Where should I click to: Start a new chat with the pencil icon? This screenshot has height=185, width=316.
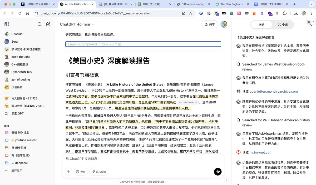(x=48, y=24)
